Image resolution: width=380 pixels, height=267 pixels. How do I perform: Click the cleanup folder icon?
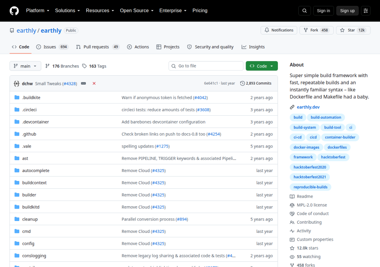click(x=17, y=219)
